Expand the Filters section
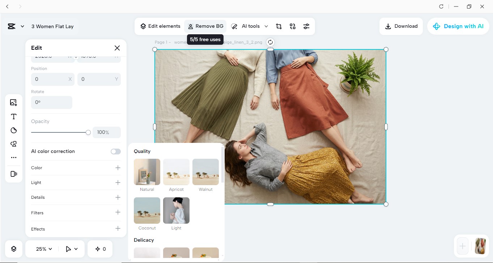 tap(118, 212)
